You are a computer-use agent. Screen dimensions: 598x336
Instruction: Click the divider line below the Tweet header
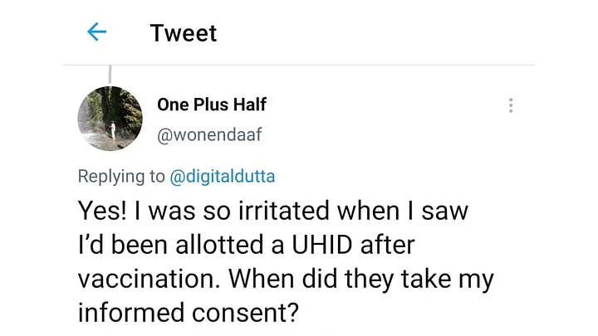299,65
